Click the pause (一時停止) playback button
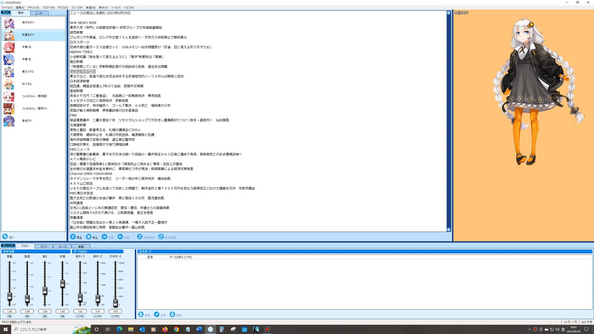This screenshot has height=334, width=594. pyautogui.click(x=73, y=237)
